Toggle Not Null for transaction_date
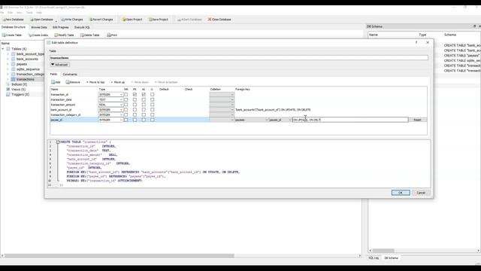Viewport: 481px width, 271px height. point(126,99)
